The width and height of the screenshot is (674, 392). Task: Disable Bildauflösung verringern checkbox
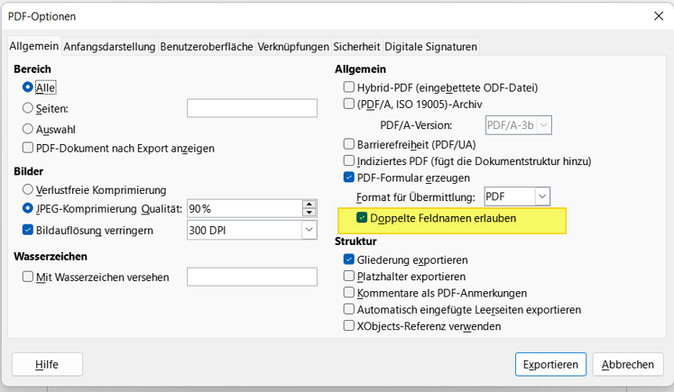point(28,230)
